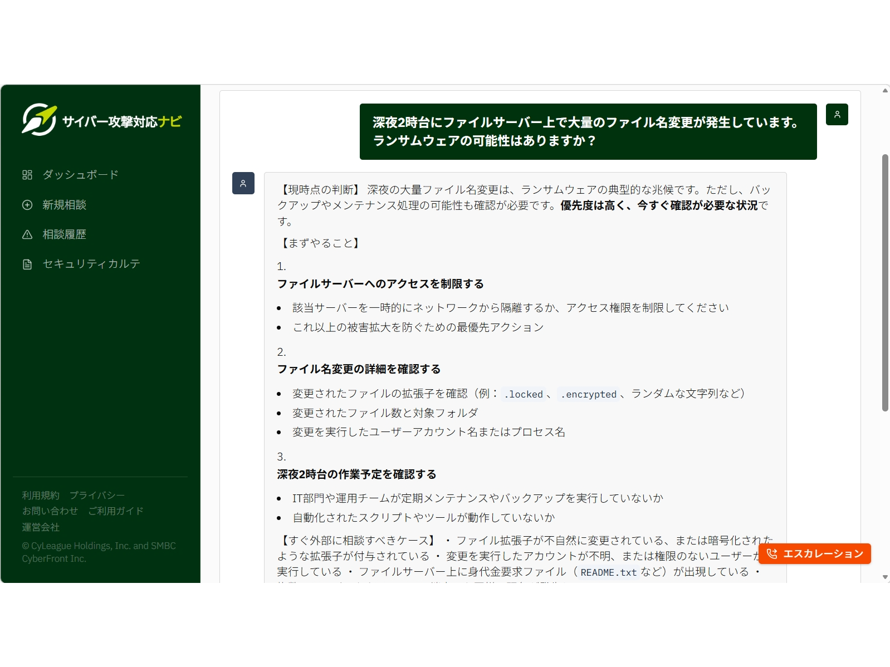The width and height of the screenshot is (890, 667).
Task: Open the 利用規約 link
Action: pos(41,496)
